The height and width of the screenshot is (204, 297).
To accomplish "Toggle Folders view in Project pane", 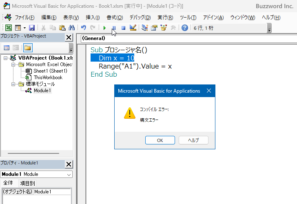I will coord(28,48).
